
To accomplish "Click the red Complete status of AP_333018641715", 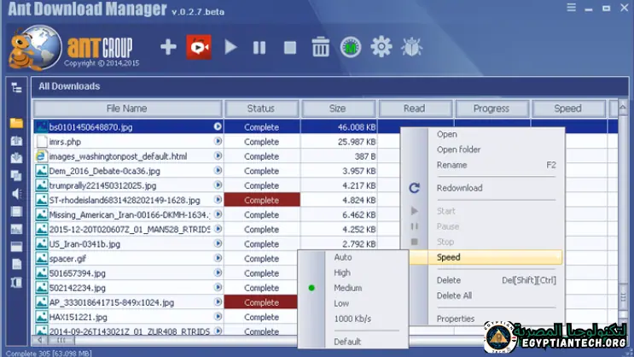I will click(261, 302).
